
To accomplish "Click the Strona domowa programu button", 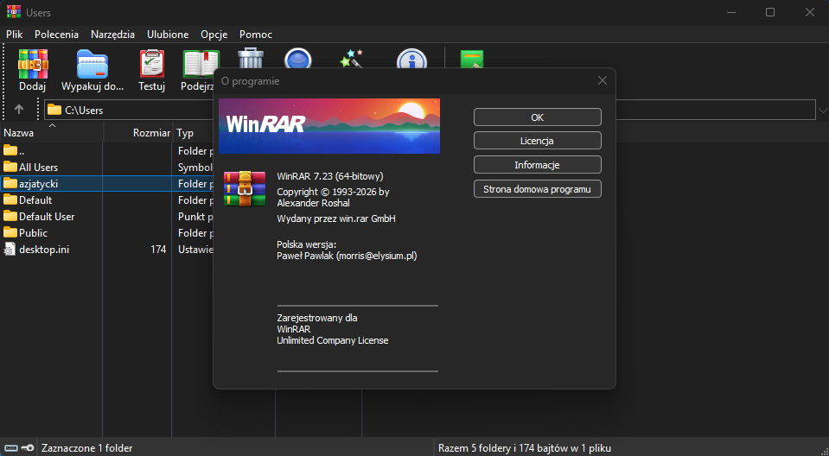I will pos(537,188).
